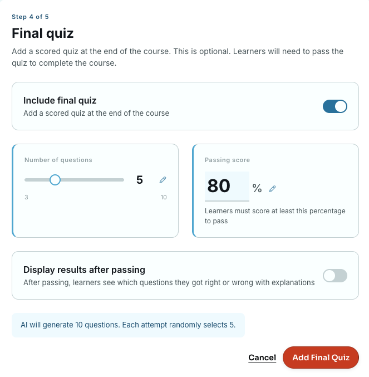
Task: Focus the passing score field showing 80
Action: pyautogui.click(x=227, y=187)
